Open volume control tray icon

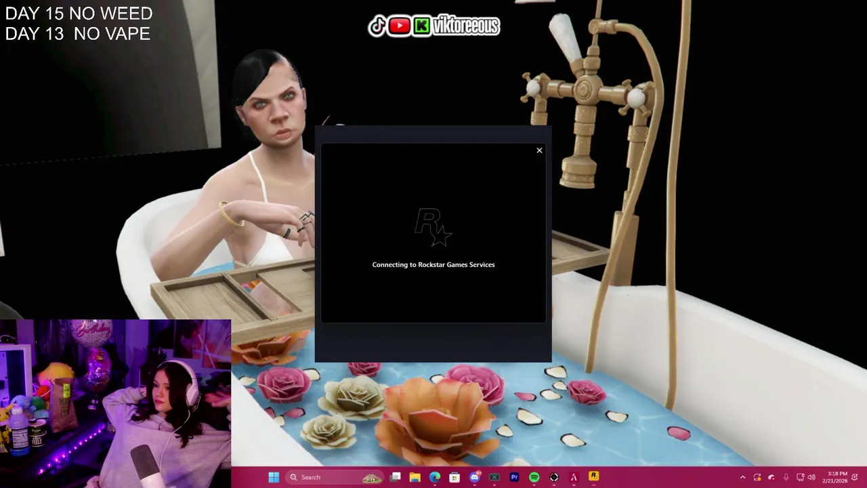(x=811, y=477)
